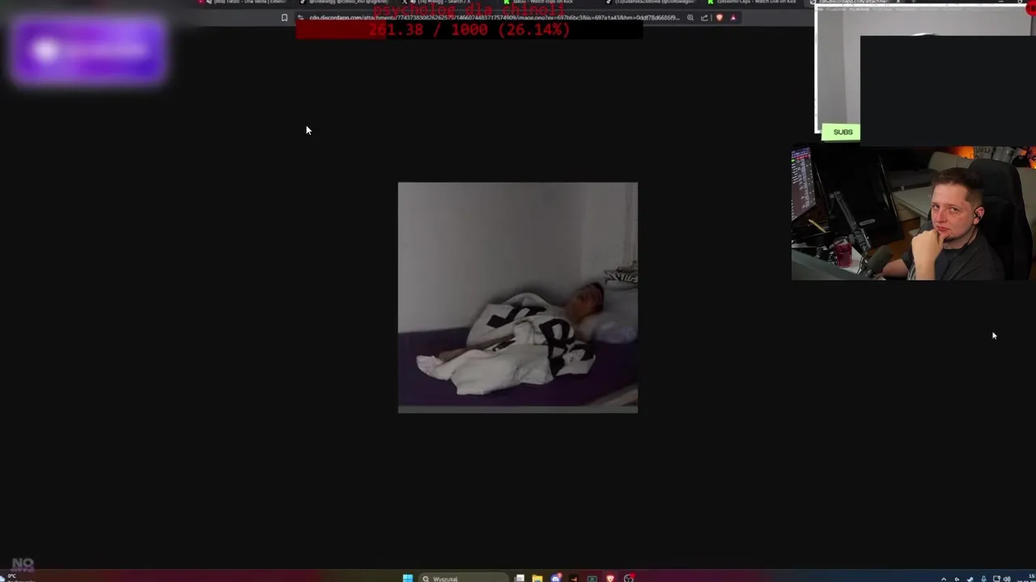Click the share icon in the address bar
This screenshot has height=582, width=1036.
pos(704,18)
